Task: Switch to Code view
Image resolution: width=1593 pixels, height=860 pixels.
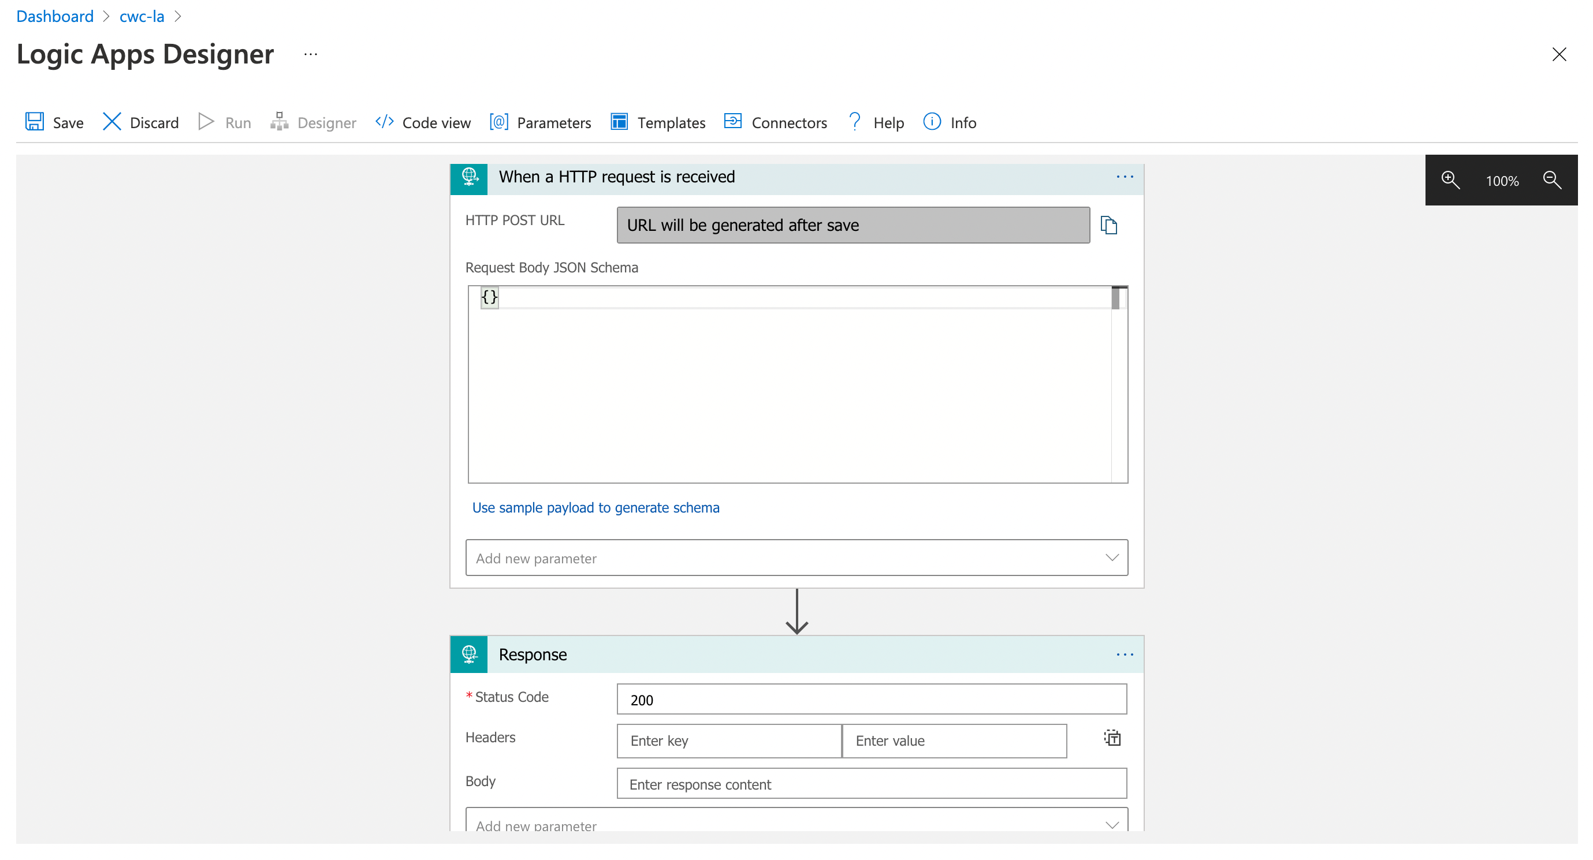Action: click(422, 122)
